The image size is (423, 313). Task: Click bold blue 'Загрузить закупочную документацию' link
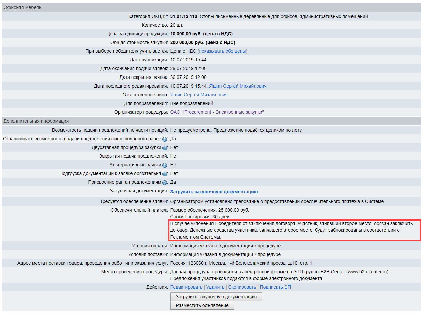pyautogui.click(x=214, y=192)
